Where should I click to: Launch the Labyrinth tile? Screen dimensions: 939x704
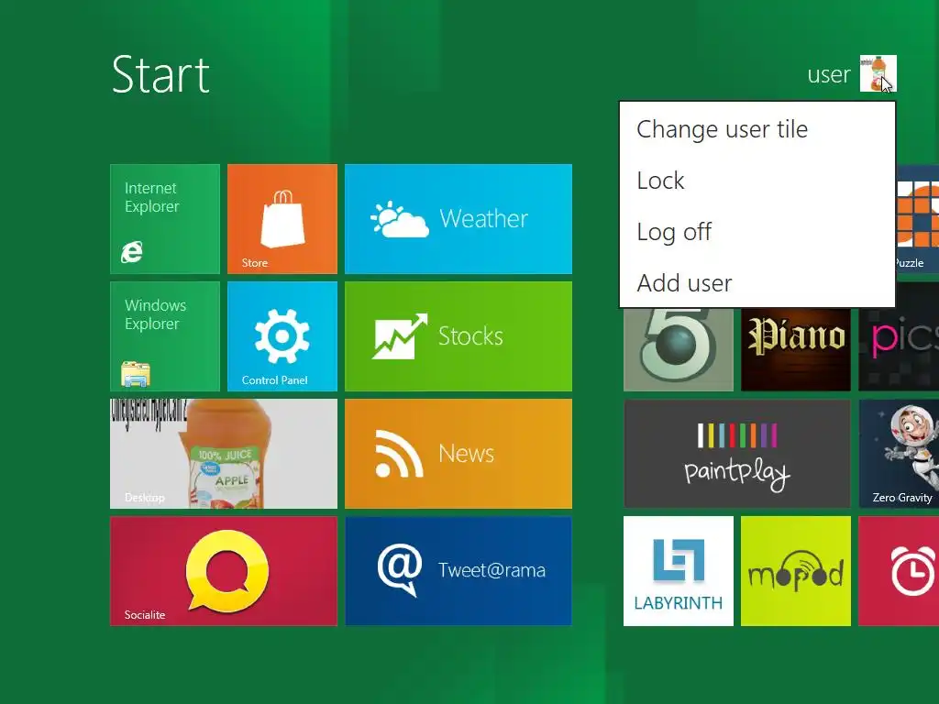(x=679, y=571)
